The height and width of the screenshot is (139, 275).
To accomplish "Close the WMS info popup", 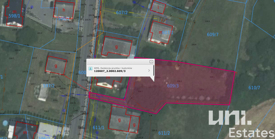I will coord(151,62).
